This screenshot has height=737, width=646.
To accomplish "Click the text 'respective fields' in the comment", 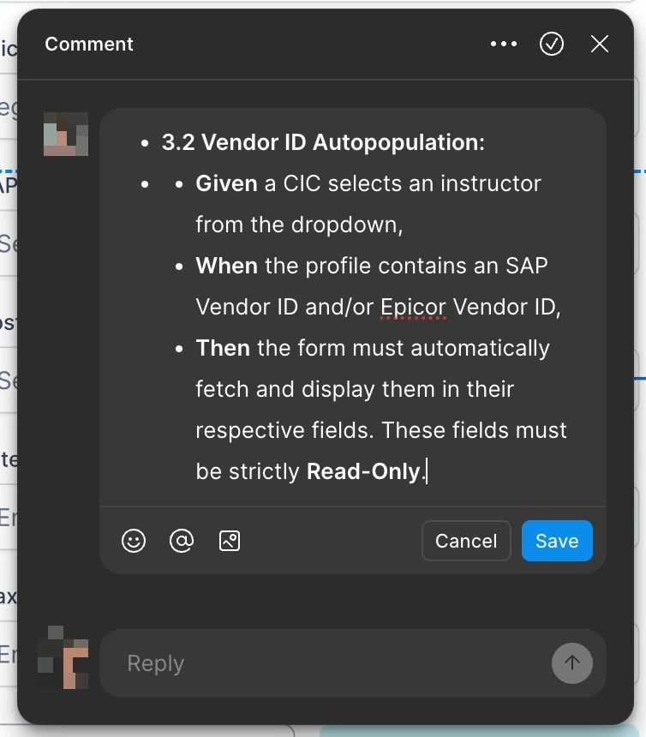I will point(282,430).
